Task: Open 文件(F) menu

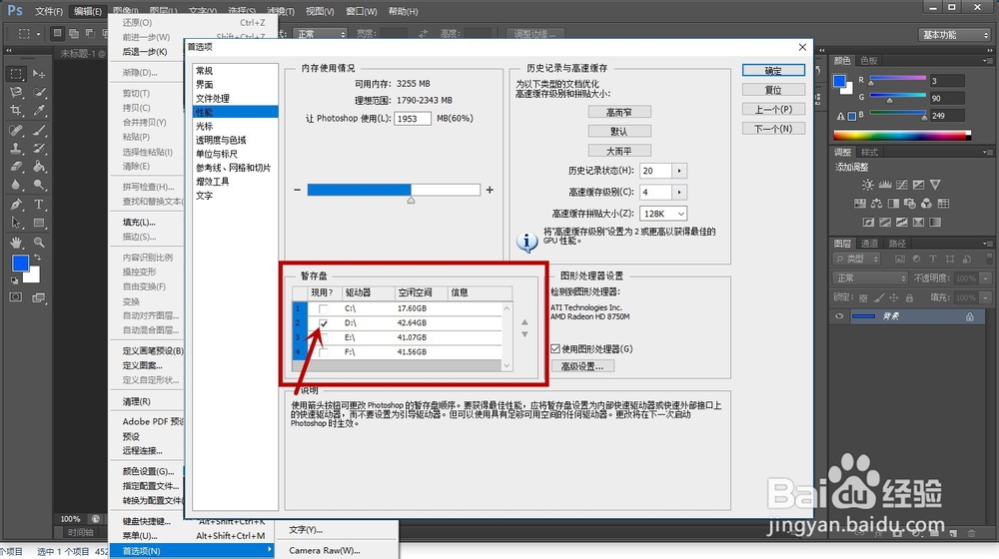Action: pyautogui.click(x=49, y=11)
